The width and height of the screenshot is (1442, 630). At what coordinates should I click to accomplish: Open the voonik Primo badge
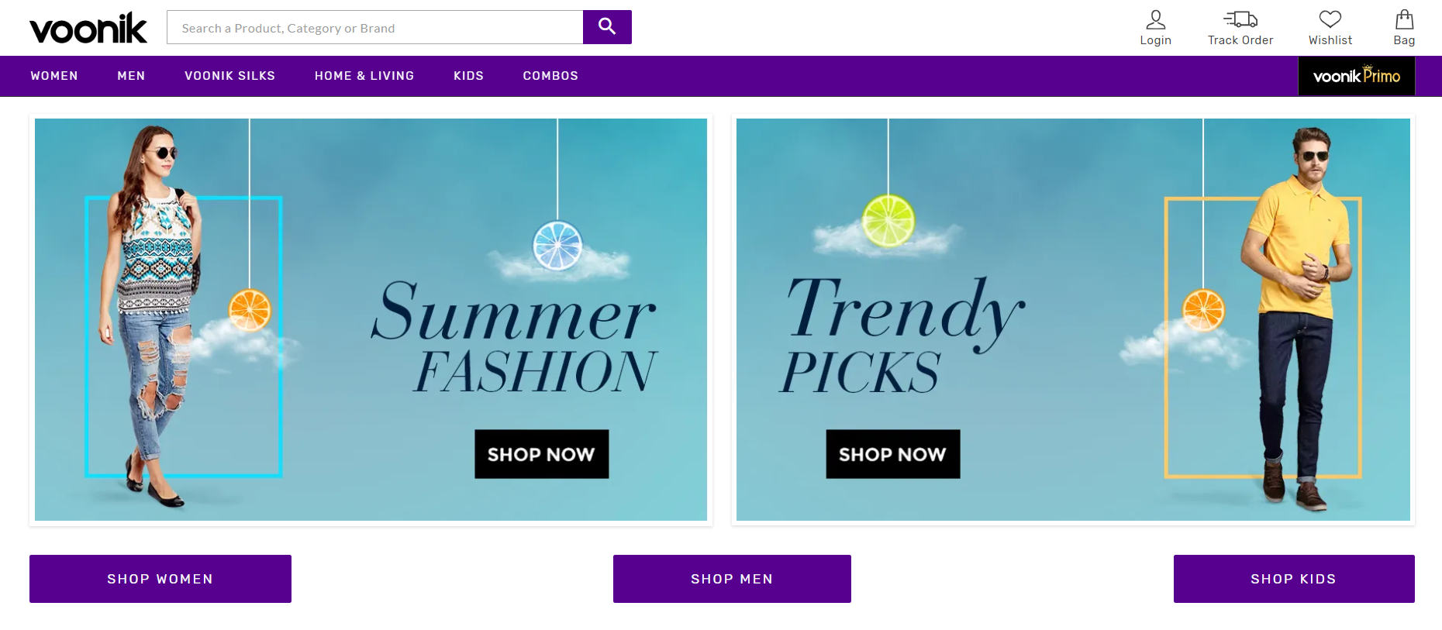(x=1356, y=76)
